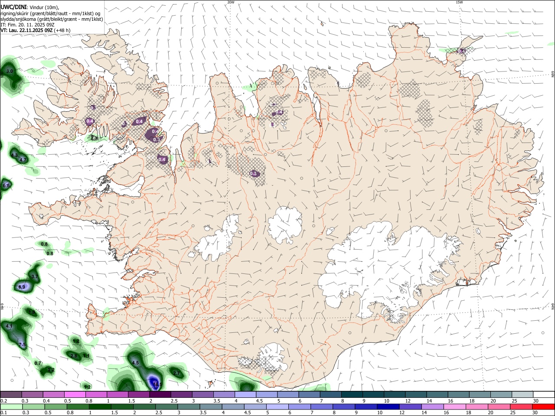Select the pink swatch above 0.5 in upper legend row
Image resolution: width=555 pixels, height=416 pixels.
[x=75, y=395]
